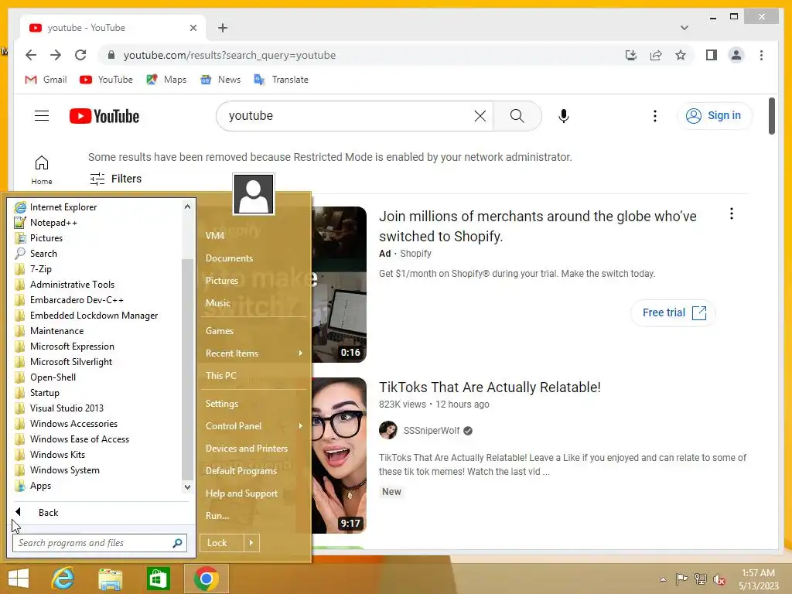Open Devices and Printers
792x594 pixels.
point(247,449)
